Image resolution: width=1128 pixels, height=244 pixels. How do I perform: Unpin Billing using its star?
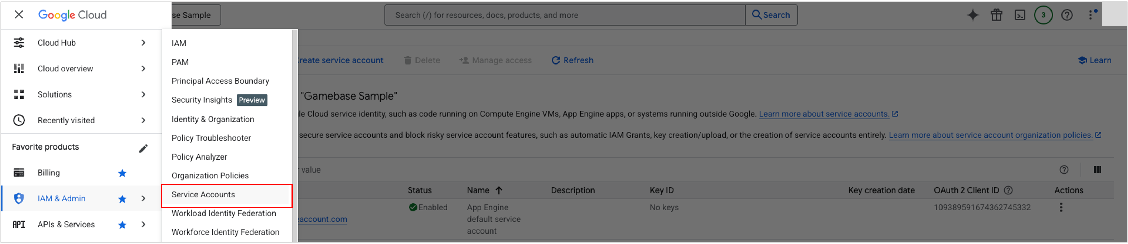(122, 173)
